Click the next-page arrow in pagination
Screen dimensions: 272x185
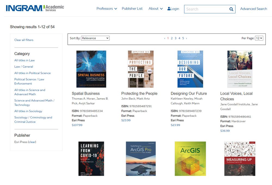pyautogui.click(x=186, y=38)
